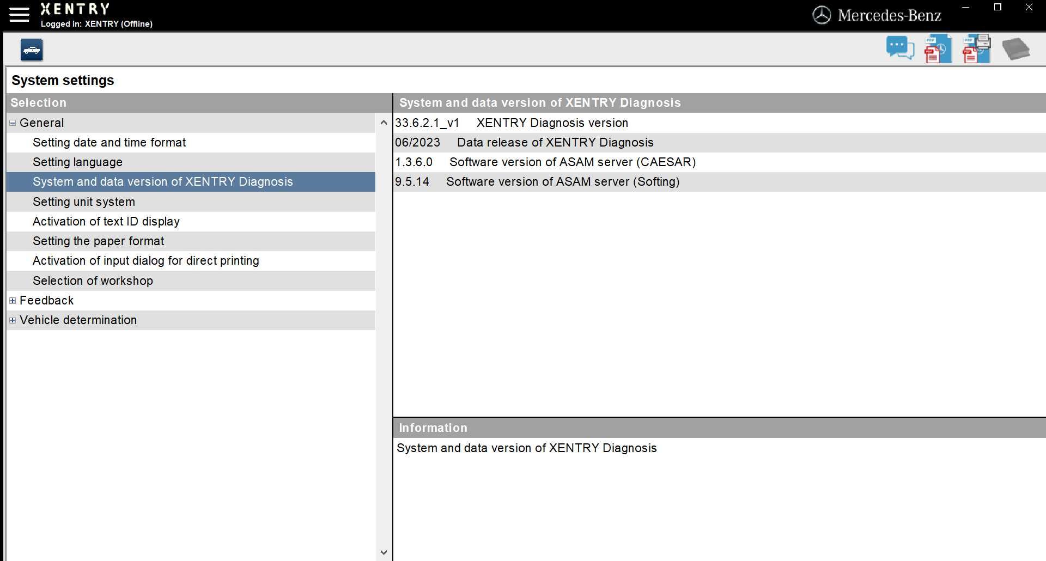Image resolution: width=1046 pixels, height=561 pixels.
Task: Click the Information panel description text
Action: 526,448
